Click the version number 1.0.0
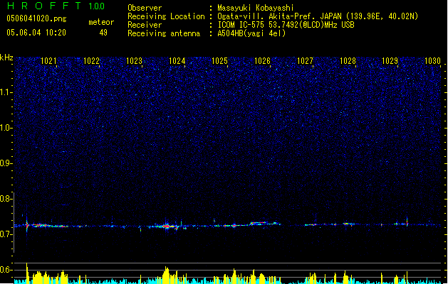This screenshot has height=284, width=448. click(x=96, y=6)
